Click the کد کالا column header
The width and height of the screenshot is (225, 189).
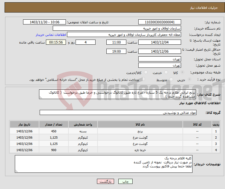pos(197,124)
